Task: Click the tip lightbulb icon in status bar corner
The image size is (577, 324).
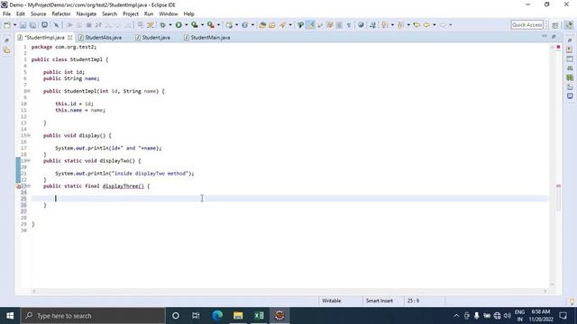Action: [572, 301]
